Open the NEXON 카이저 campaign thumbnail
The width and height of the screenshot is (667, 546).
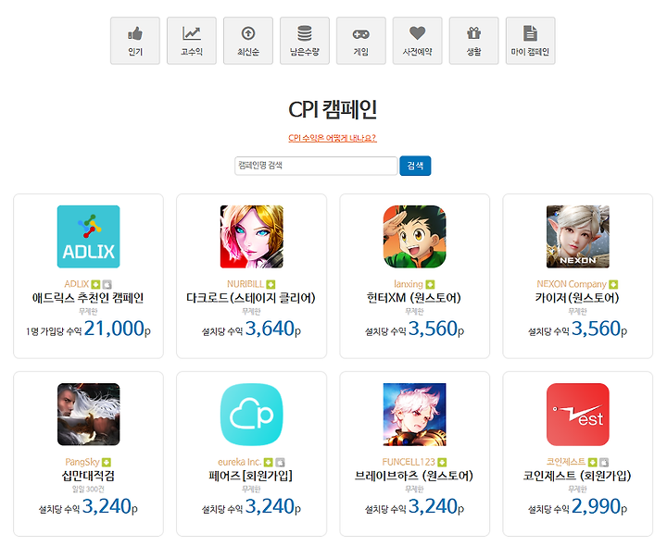578,237
